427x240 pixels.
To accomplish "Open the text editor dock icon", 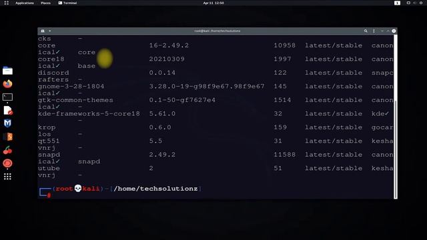I will click(8, 111).
